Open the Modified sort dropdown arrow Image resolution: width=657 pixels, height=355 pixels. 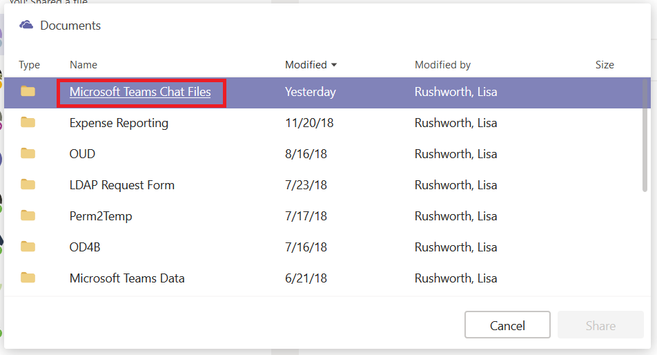[x=334, y=65]
